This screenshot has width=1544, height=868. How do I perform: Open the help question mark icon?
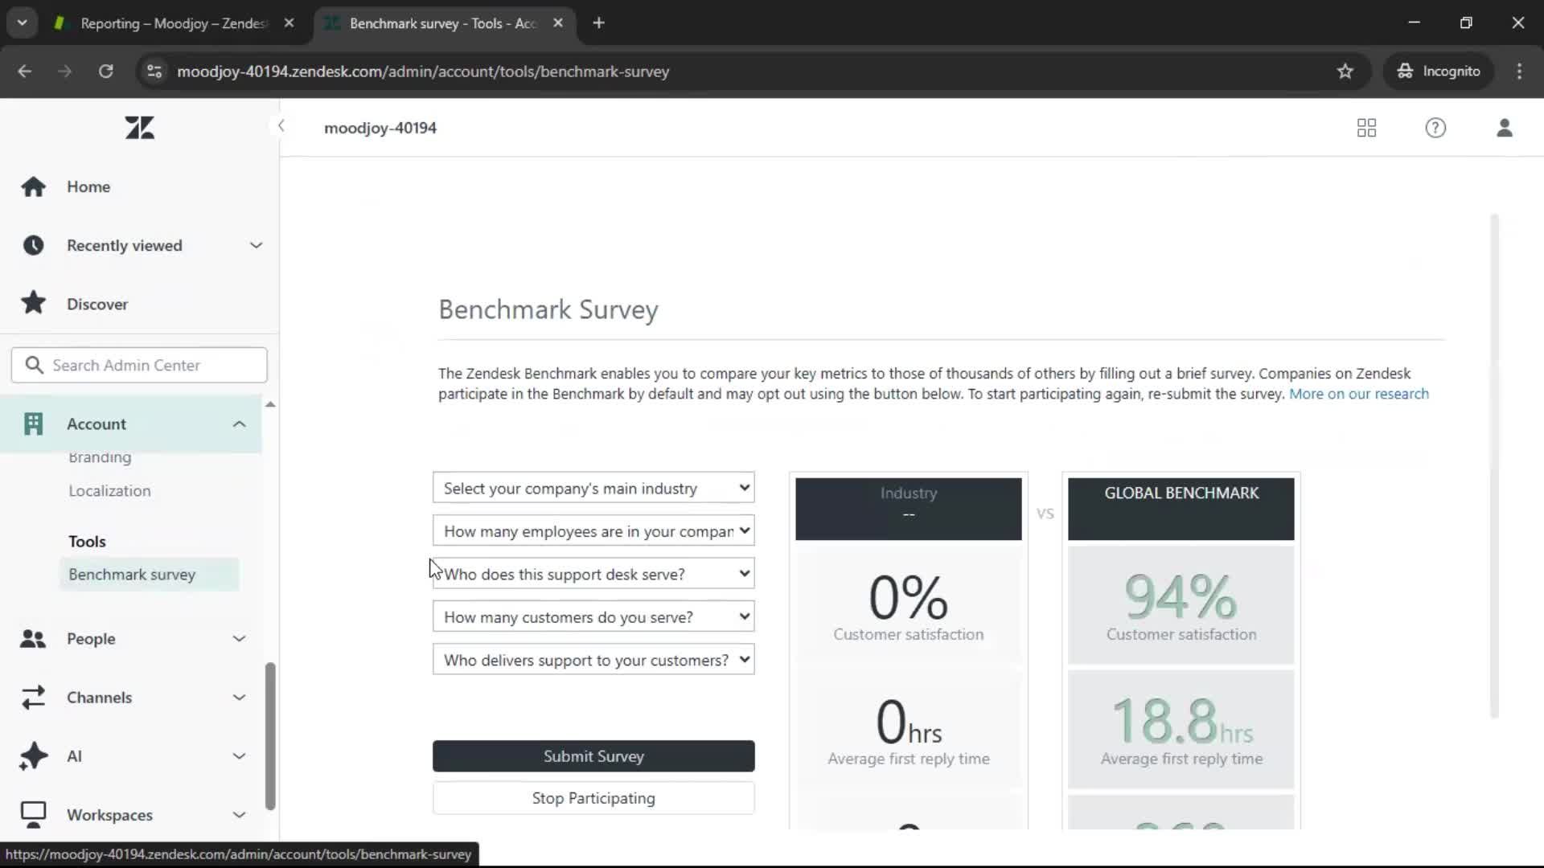click(1435, 128)
